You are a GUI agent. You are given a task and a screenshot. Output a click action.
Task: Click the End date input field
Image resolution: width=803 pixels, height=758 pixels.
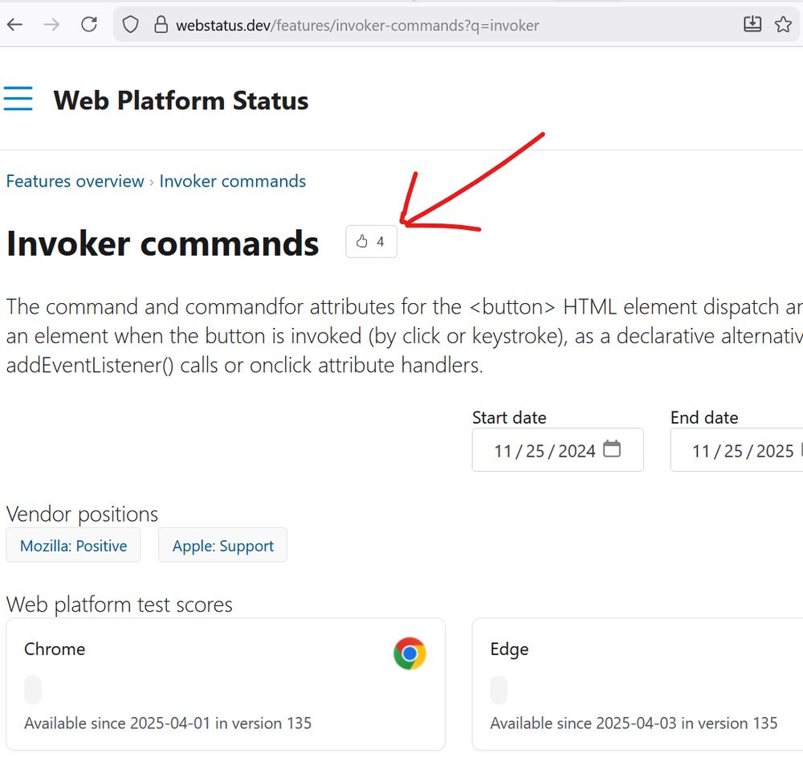click(x=736, y=450)
